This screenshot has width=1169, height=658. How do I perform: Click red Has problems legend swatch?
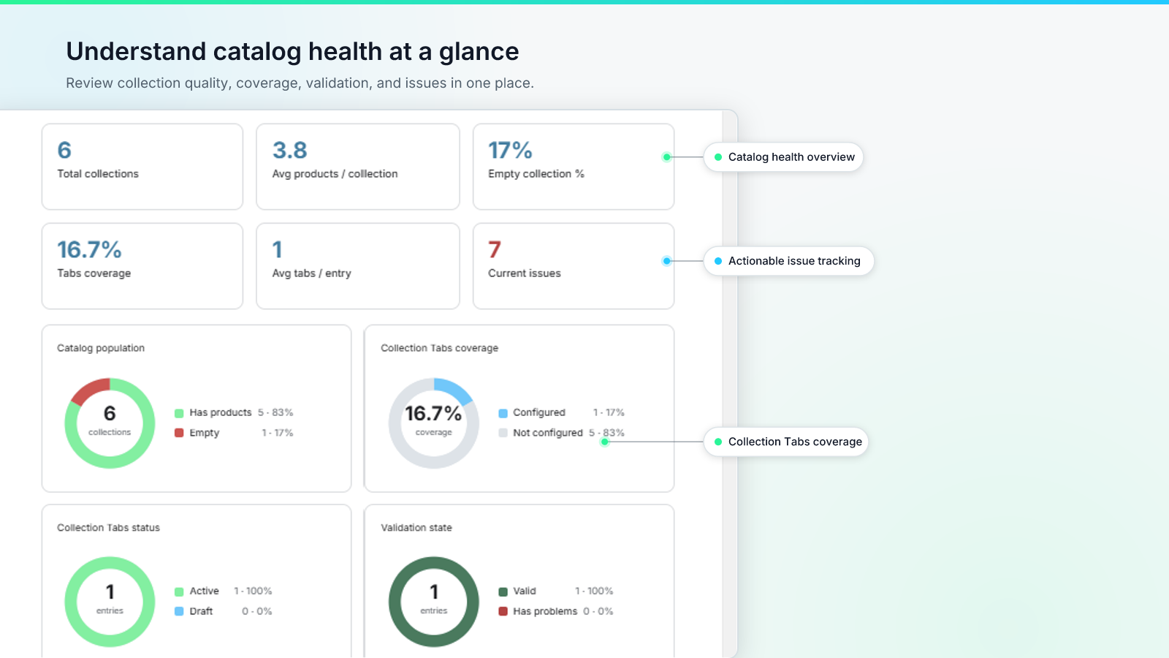point(503,611)
